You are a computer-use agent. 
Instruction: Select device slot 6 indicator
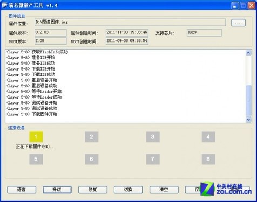92,159
